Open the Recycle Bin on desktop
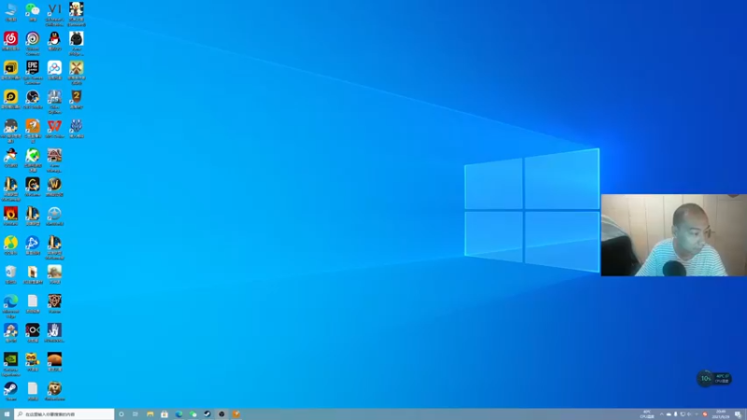 (x=10, y=274)
